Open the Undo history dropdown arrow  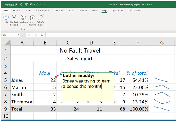point(34,5)
